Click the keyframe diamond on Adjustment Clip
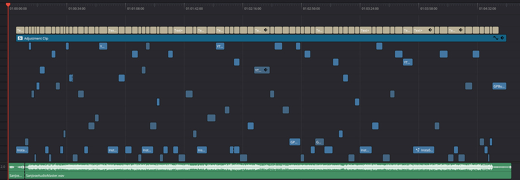 [x=502, y=38]
